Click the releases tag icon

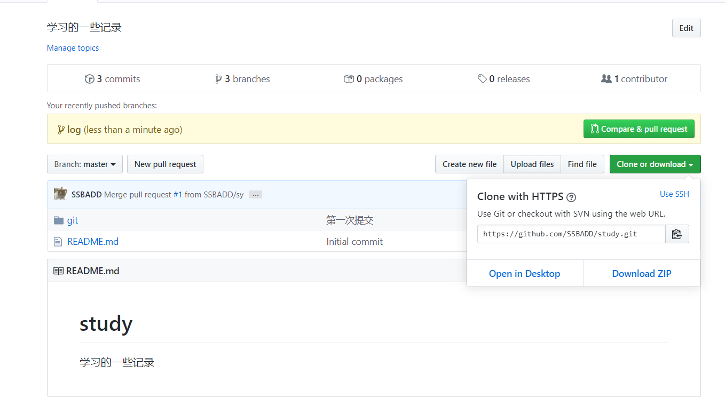coord(482,79)
